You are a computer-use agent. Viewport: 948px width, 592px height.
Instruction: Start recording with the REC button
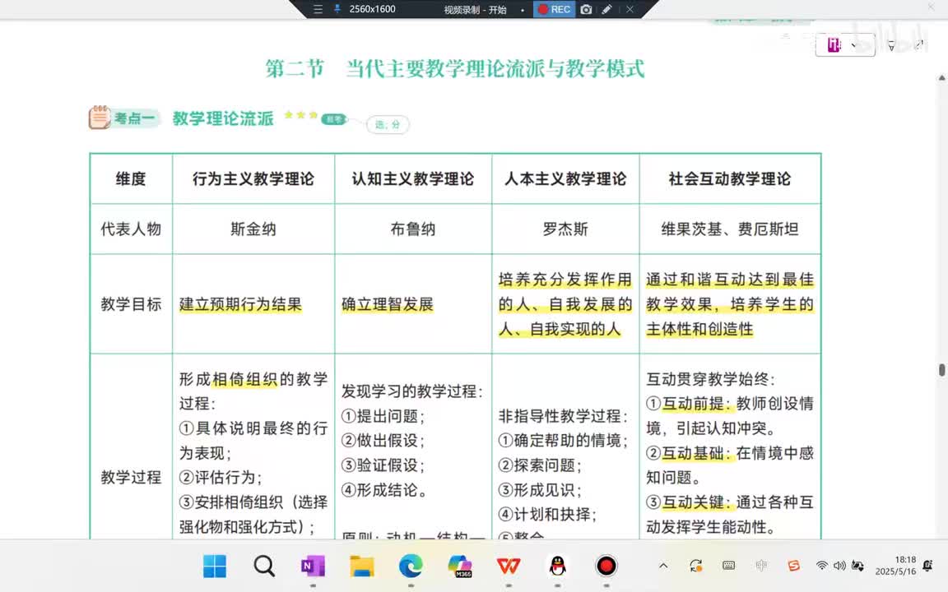pyautogui.click(x=554, y=9)
